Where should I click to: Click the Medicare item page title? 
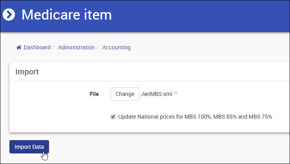point(66,15)
